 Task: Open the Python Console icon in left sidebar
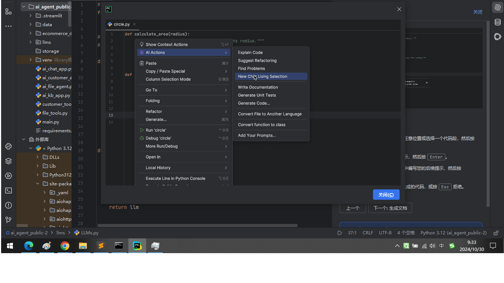point(8,146)
